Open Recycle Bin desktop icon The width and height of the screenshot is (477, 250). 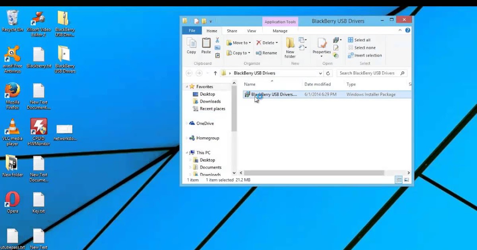[12, 21]
